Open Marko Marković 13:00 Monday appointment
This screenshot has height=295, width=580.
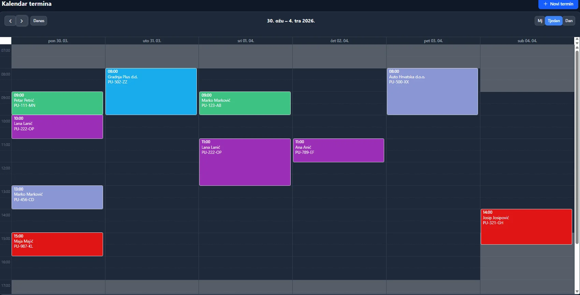(57, 197)
